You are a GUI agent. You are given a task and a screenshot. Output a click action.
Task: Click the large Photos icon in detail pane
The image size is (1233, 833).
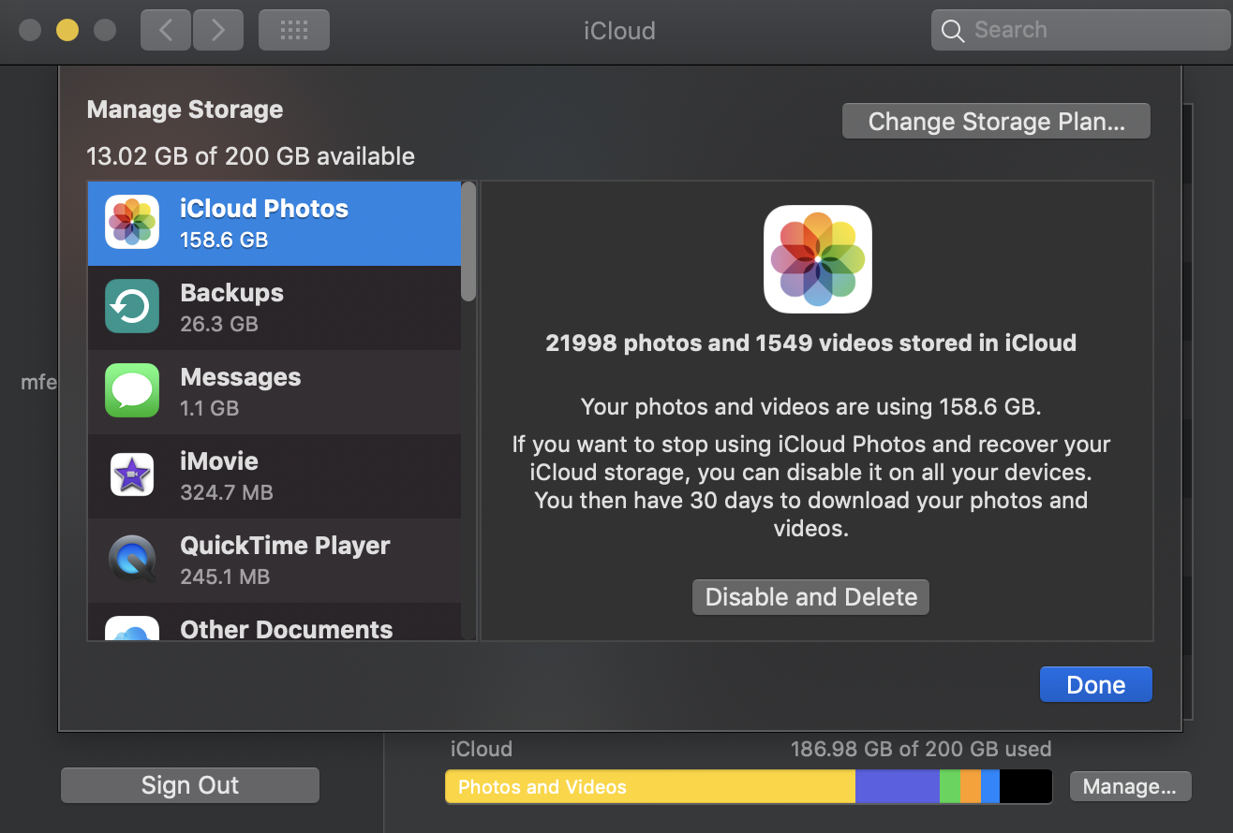click(x=818, y=259)
